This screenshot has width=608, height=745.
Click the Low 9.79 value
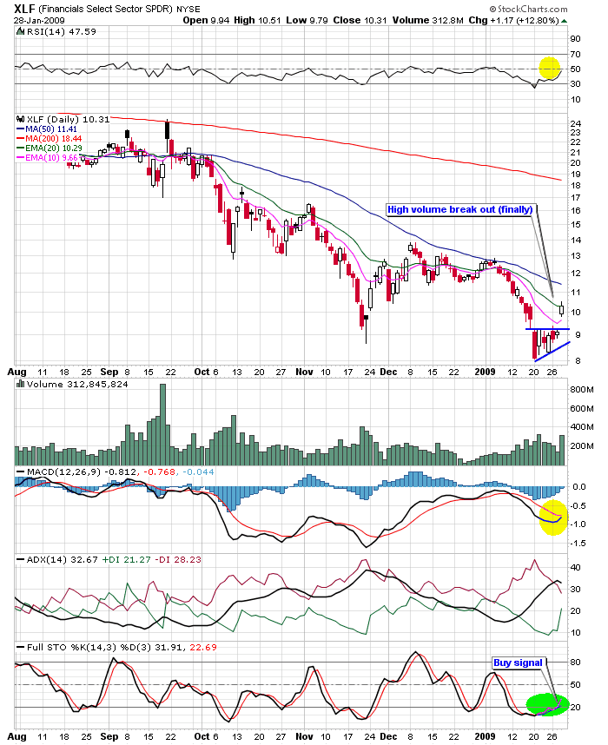[x=307, y=21]
